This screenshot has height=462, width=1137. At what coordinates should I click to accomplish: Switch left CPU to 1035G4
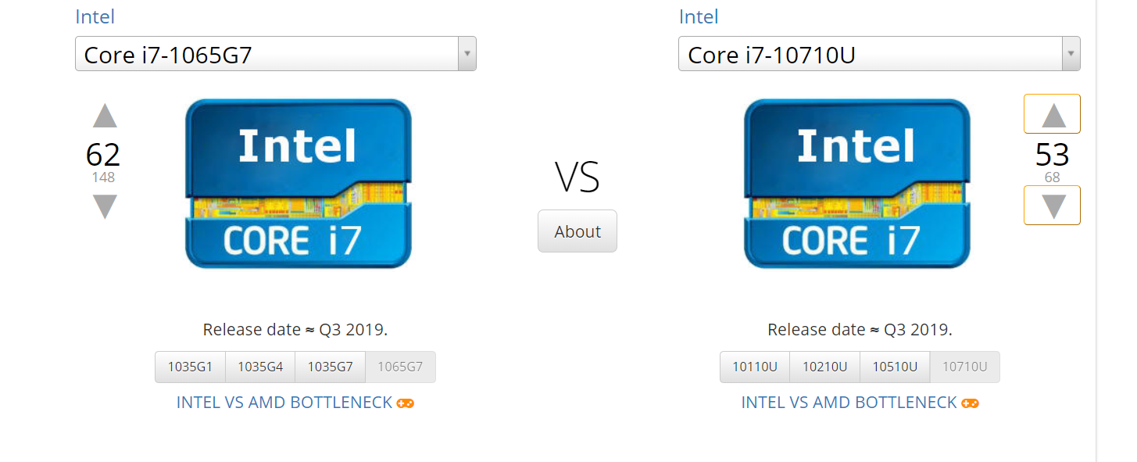[x=260, y=367]
